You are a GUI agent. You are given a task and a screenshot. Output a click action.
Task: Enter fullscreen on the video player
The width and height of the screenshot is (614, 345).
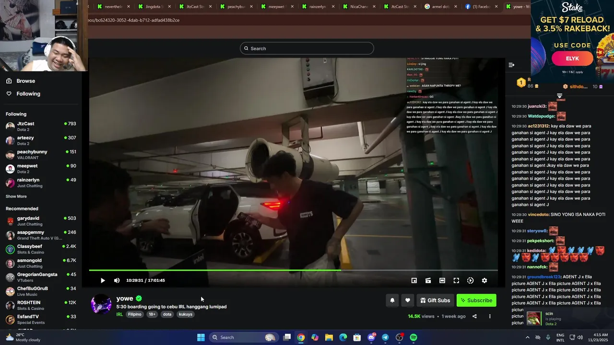(456, 280)
